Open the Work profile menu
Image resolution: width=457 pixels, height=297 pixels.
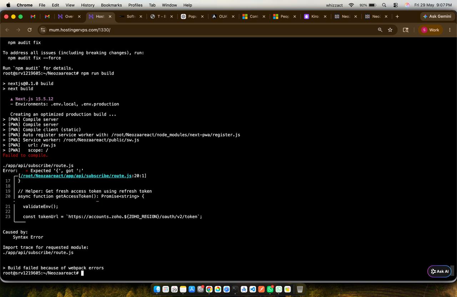click(430, 30)
